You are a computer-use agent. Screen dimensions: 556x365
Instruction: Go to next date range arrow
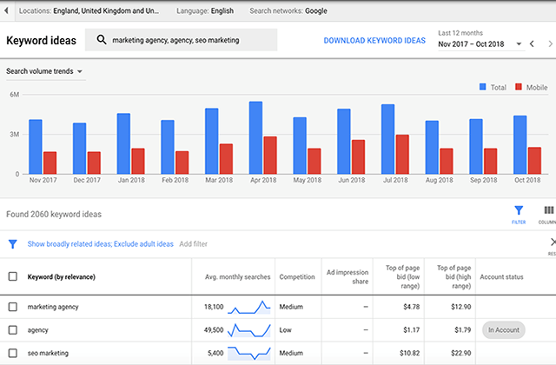point(551,43)
